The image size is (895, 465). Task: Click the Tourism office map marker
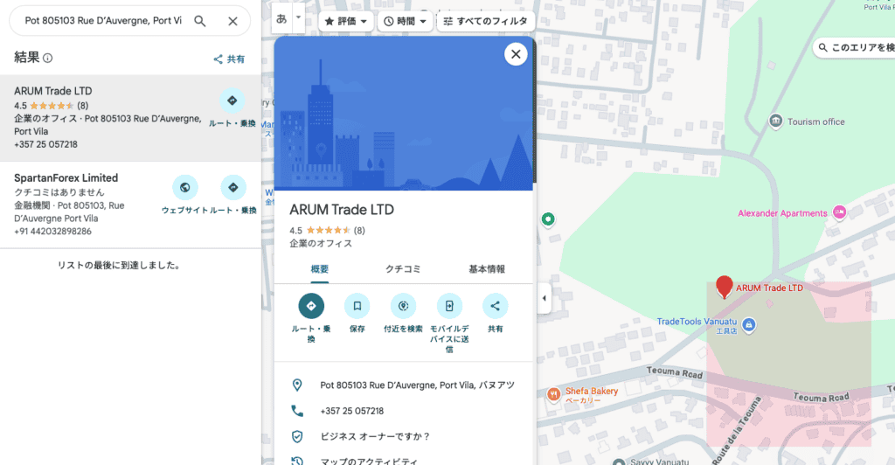[775, 121]
